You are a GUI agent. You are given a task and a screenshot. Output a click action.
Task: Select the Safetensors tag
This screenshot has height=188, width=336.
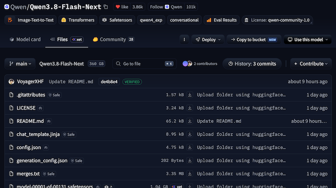(117, 20)
